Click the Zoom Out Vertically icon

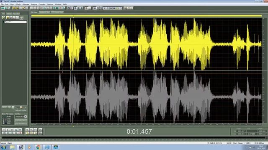(x=41, y=133)
